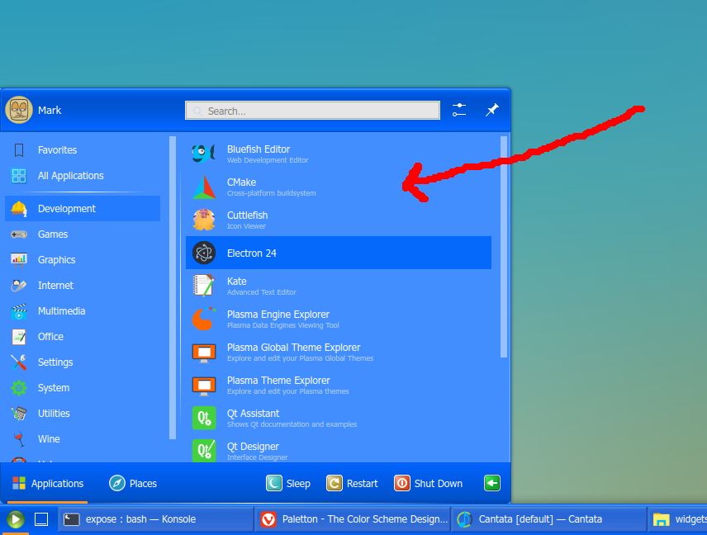Screen dimensions: 707x535
Task: Click the green application launcher taskbar button
Action: coord(15,519)
